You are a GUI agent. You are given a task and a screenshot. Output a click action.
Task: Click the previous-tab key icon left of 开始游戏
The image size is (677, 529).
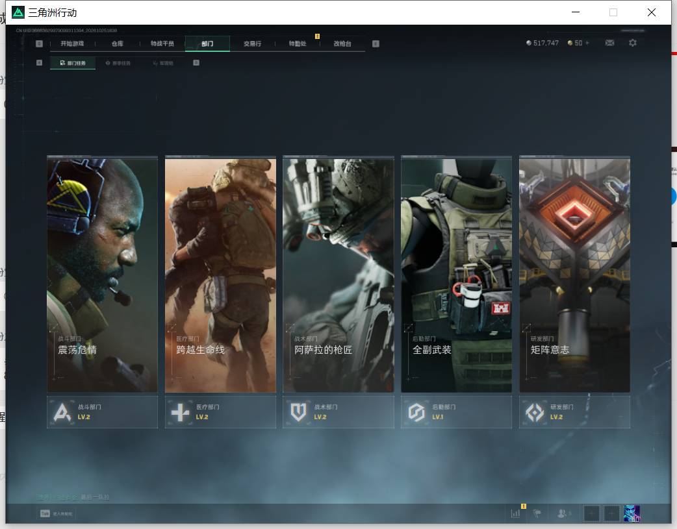tap(39, 43)
